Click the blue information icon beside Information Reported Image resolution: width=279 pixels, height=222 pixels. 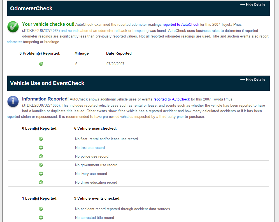tap(13, 102)
